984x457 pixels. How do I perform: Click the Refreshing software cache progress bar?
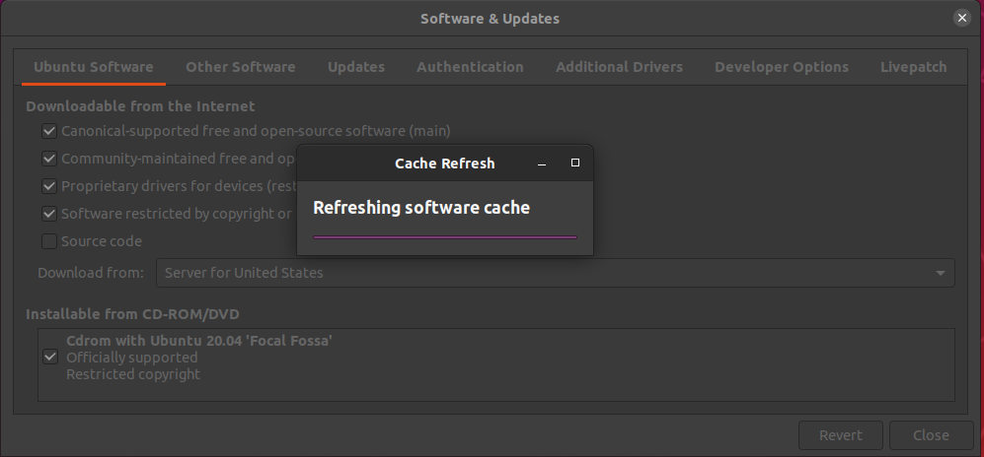click(x=445, y=237)
